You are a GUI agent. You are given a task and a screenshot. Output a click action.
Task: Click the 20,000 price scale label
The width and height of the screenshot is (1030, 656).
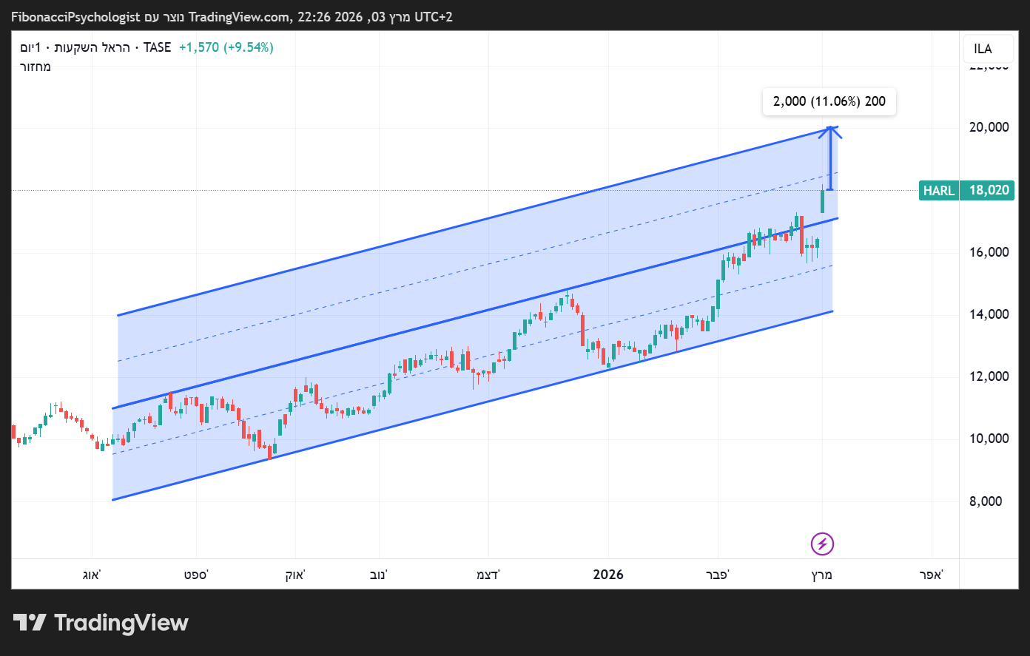pos(989,127)
